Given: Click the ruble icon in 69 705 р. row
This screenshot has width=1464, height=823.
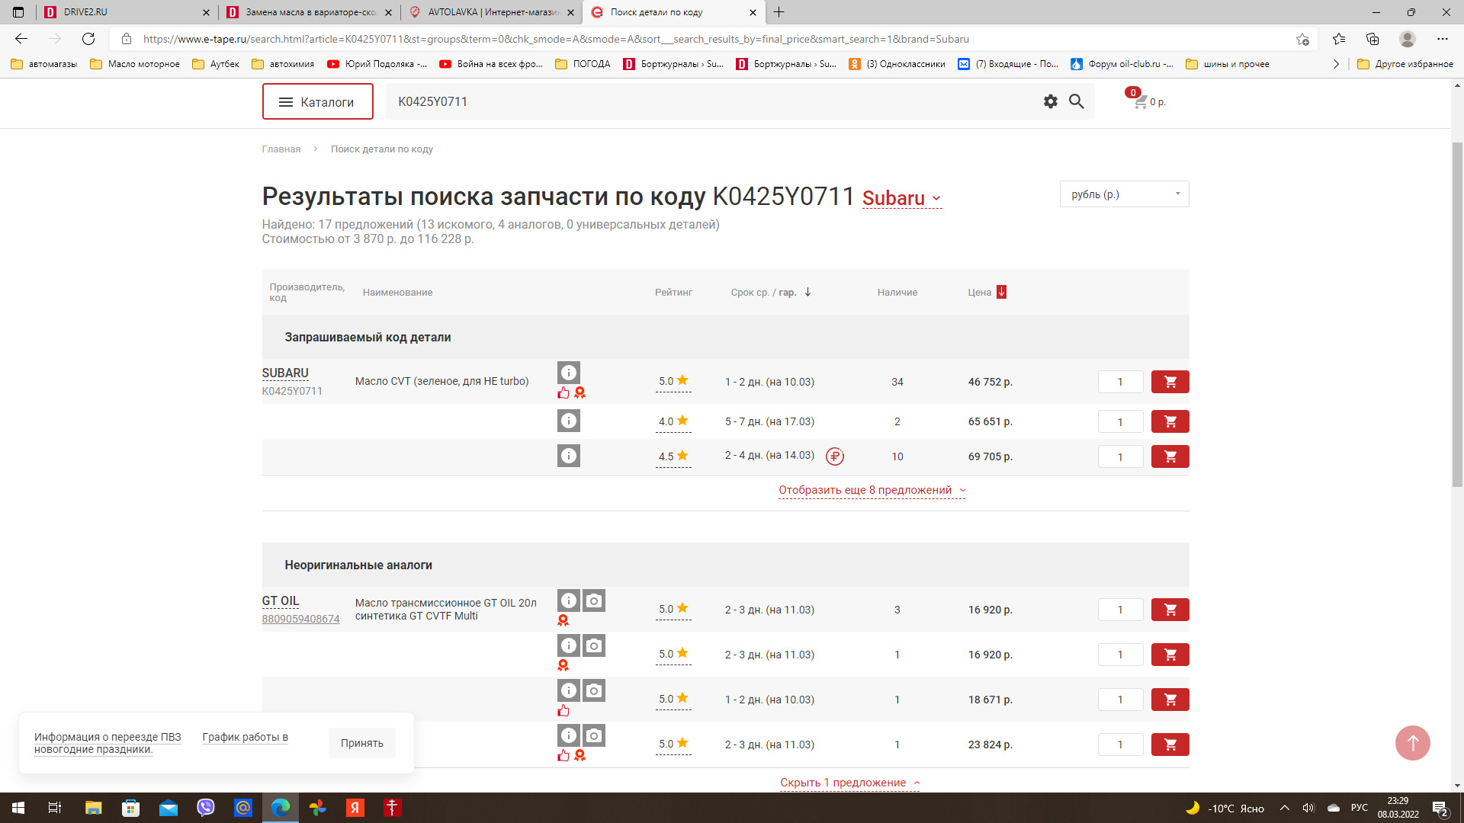Looking at the screenshot, I should 835,456.
